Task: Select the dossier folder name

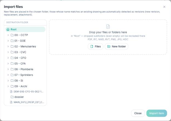Action: coord(19,97)
